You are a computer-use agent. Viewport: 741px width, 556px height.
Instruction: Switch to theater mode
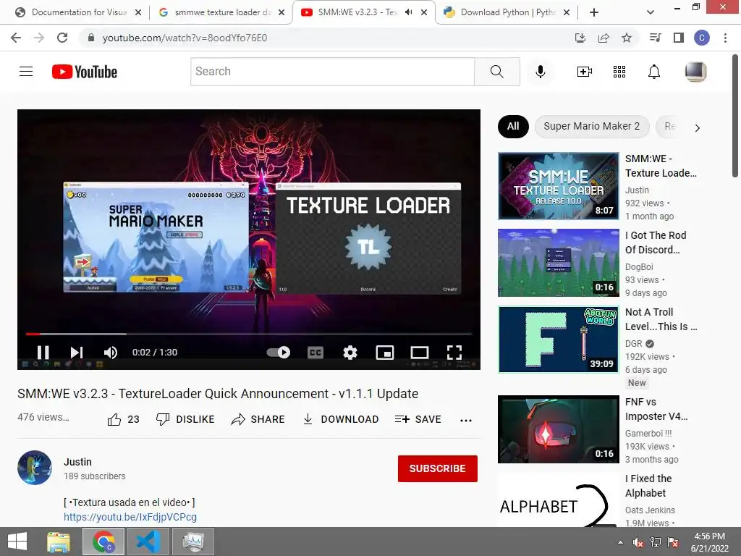click(420, 353)
